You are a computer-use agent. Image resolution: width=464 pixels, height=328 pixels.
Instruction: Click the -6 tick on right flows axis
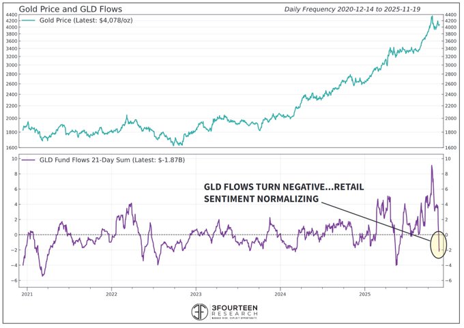450,281
